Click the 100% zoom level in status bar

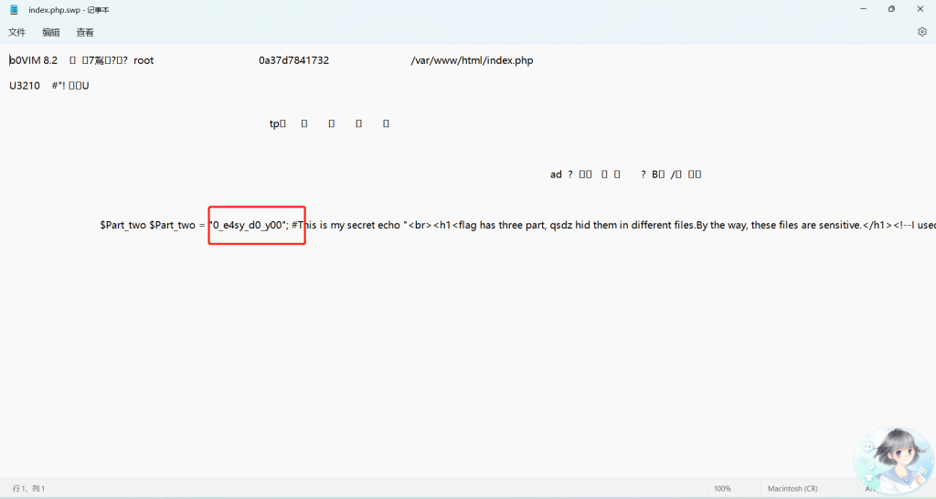pyautogui.click(x=722, y=489)
